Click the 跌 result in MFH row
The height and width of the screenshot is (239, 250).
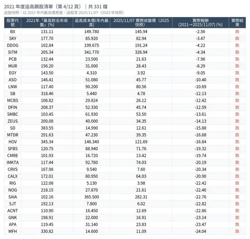(x=237, y=231)
